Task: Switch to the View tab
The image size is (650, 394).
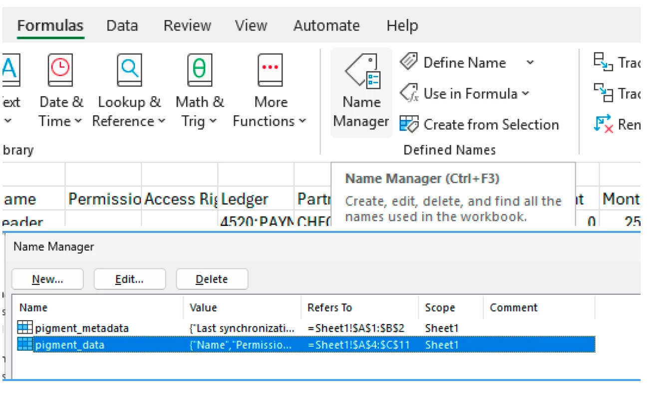Action: (x=251, y=26)
